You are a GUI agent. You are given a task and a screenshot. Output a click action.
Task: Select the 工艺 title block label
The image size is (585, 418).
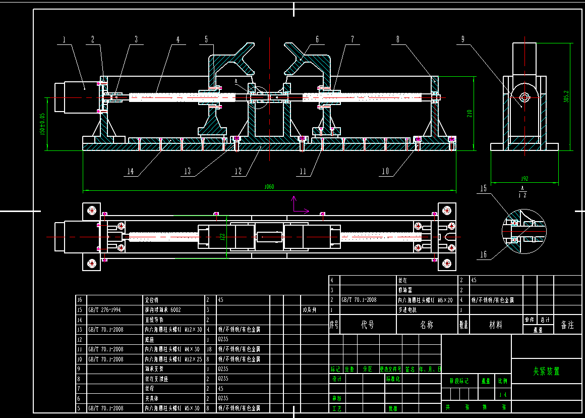(x=337, y=408)
